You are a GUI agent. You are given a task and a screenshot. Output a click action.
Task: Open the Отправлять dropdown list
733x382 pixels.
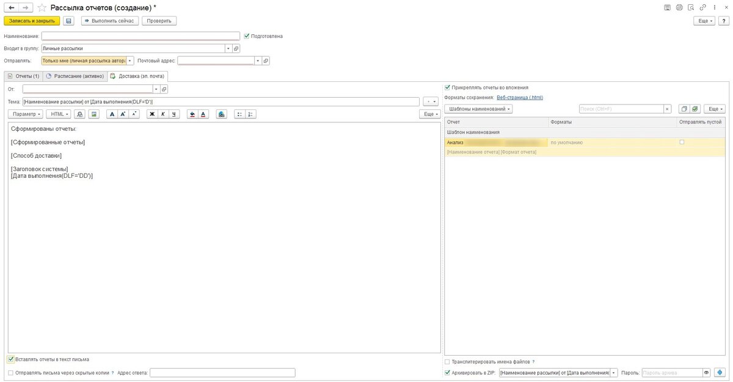[129, 61]
